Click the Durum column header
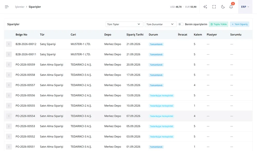This screenshot has height=151, width=257. tap(153, 35)
